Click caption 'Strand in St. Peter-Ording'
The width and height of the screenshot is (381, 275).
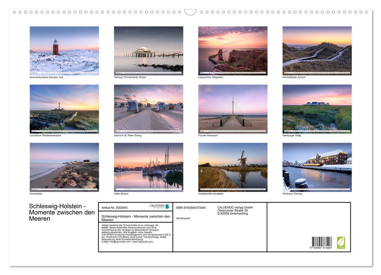point(128,135)
